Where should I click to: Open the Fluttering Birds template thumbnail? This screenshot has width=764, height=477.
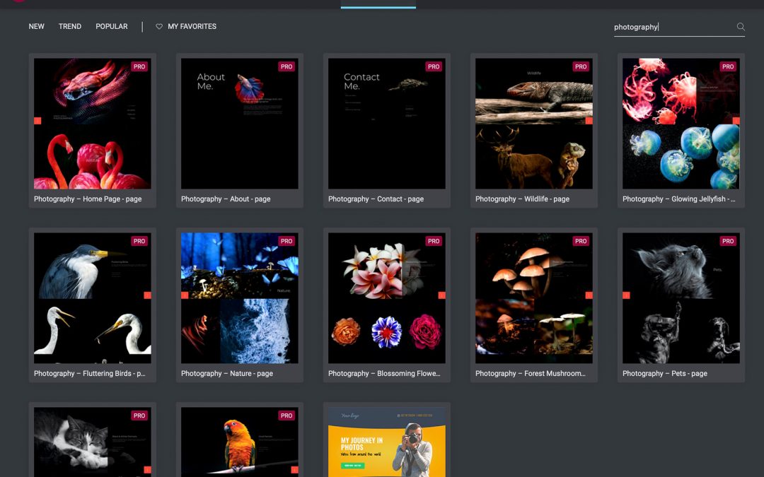(92, 298)
